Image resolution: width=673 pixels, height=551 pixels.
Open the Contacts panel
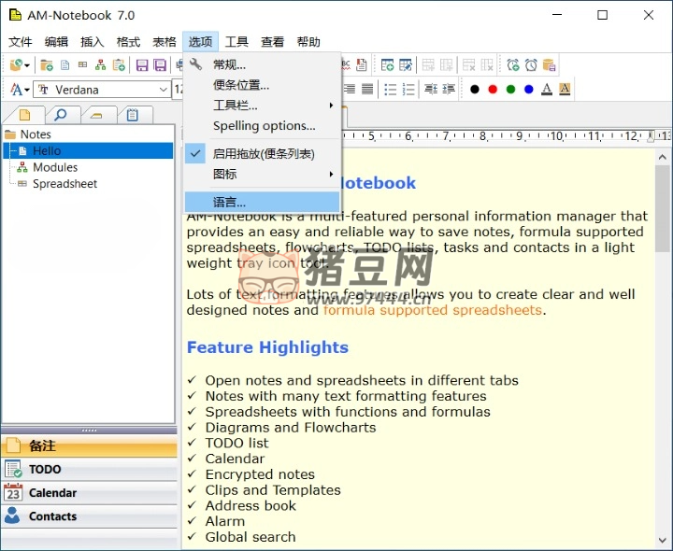pos(90,516)
